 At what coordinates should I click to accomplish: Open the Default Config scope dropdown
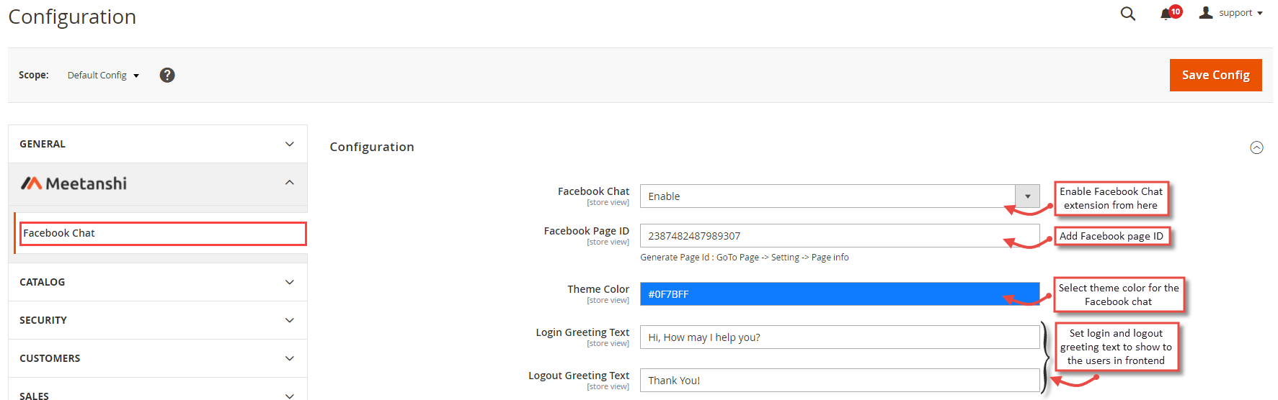point(103,75)
